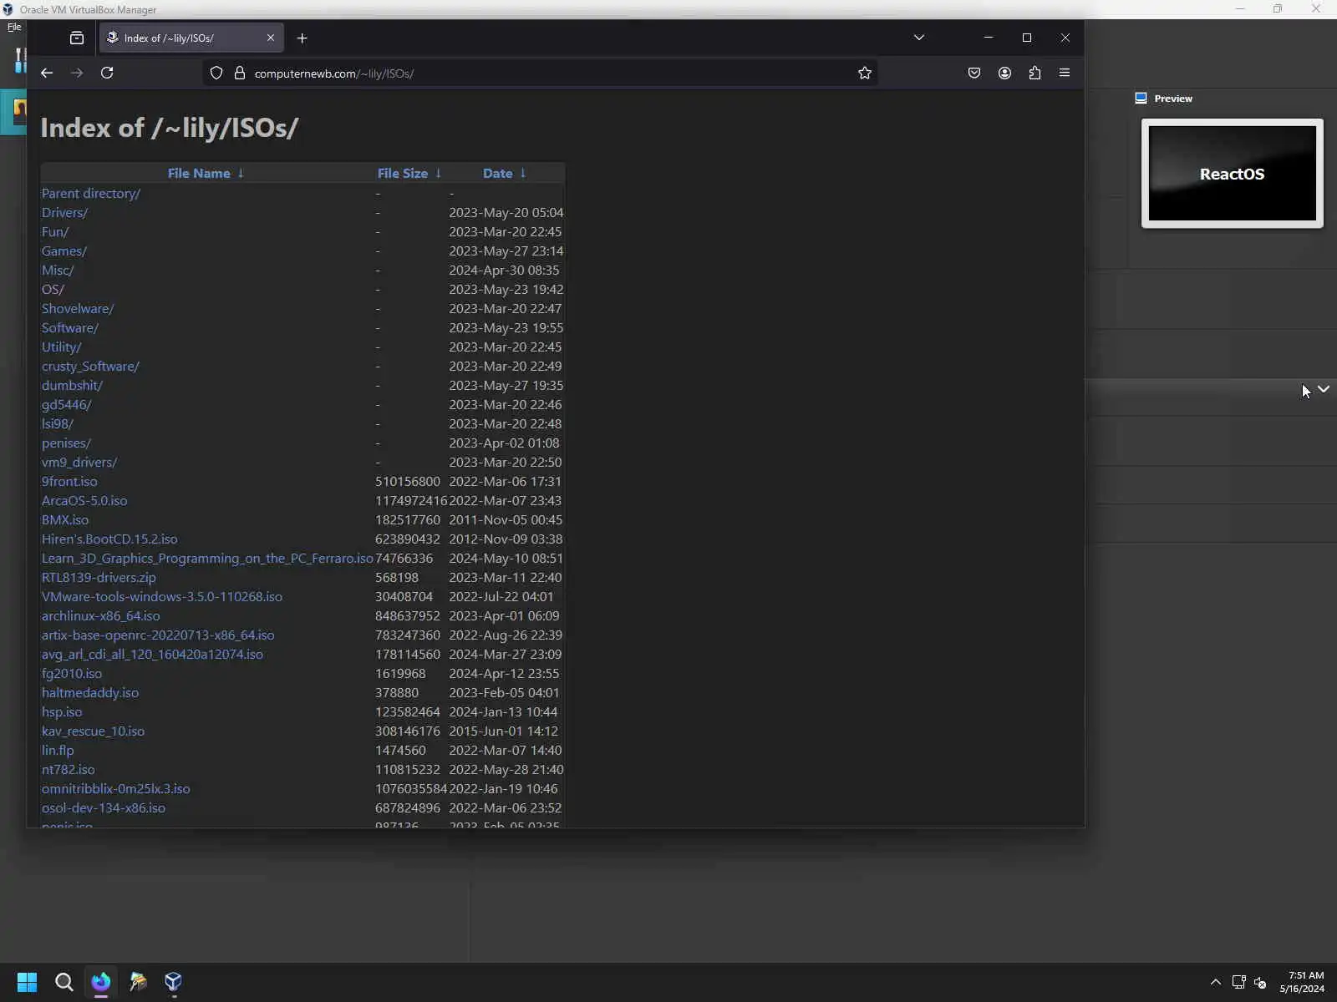The image size is (1337, 1002).
Task: Open the Drivers/ folder
Action: point(64,213)
